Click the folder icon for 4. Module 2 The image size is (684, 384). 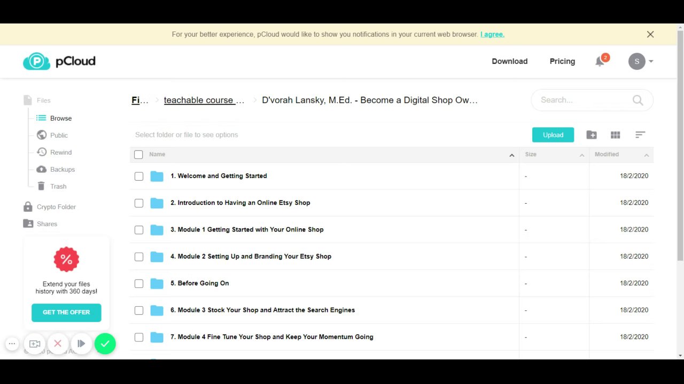(x=157, y=257)
